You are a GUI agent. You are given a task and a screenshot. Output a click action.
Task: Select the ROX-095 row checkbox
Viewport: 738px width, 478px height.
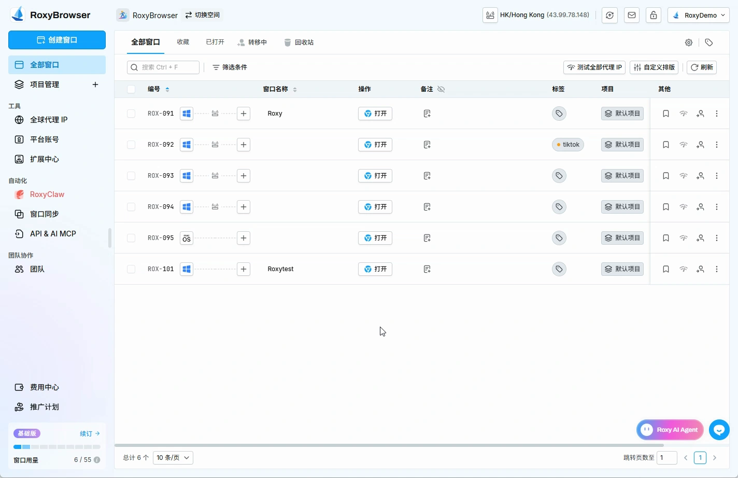pos(131,238)
